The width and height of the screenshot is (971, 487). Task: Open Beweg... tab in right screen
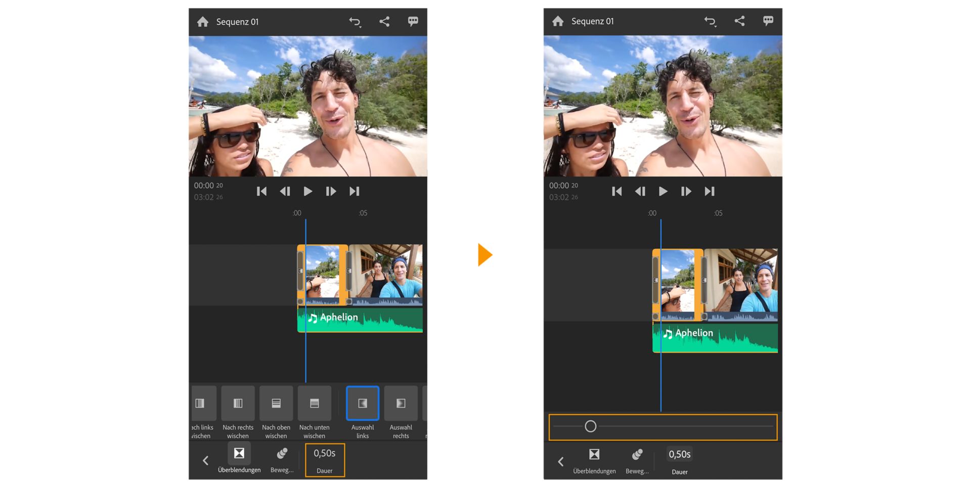pyautogui.click(x=637, y=461)
